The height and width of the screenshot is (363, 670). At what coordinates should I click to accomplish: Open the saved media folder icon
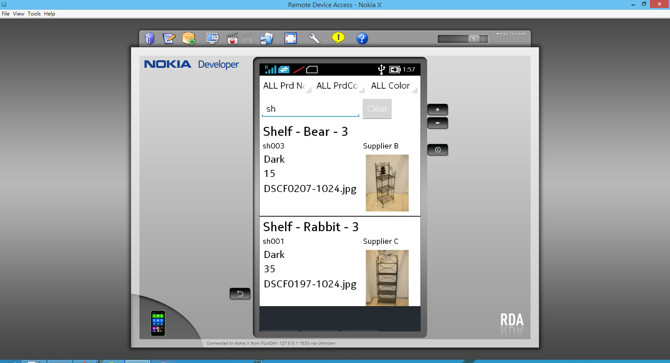[267, 38]
